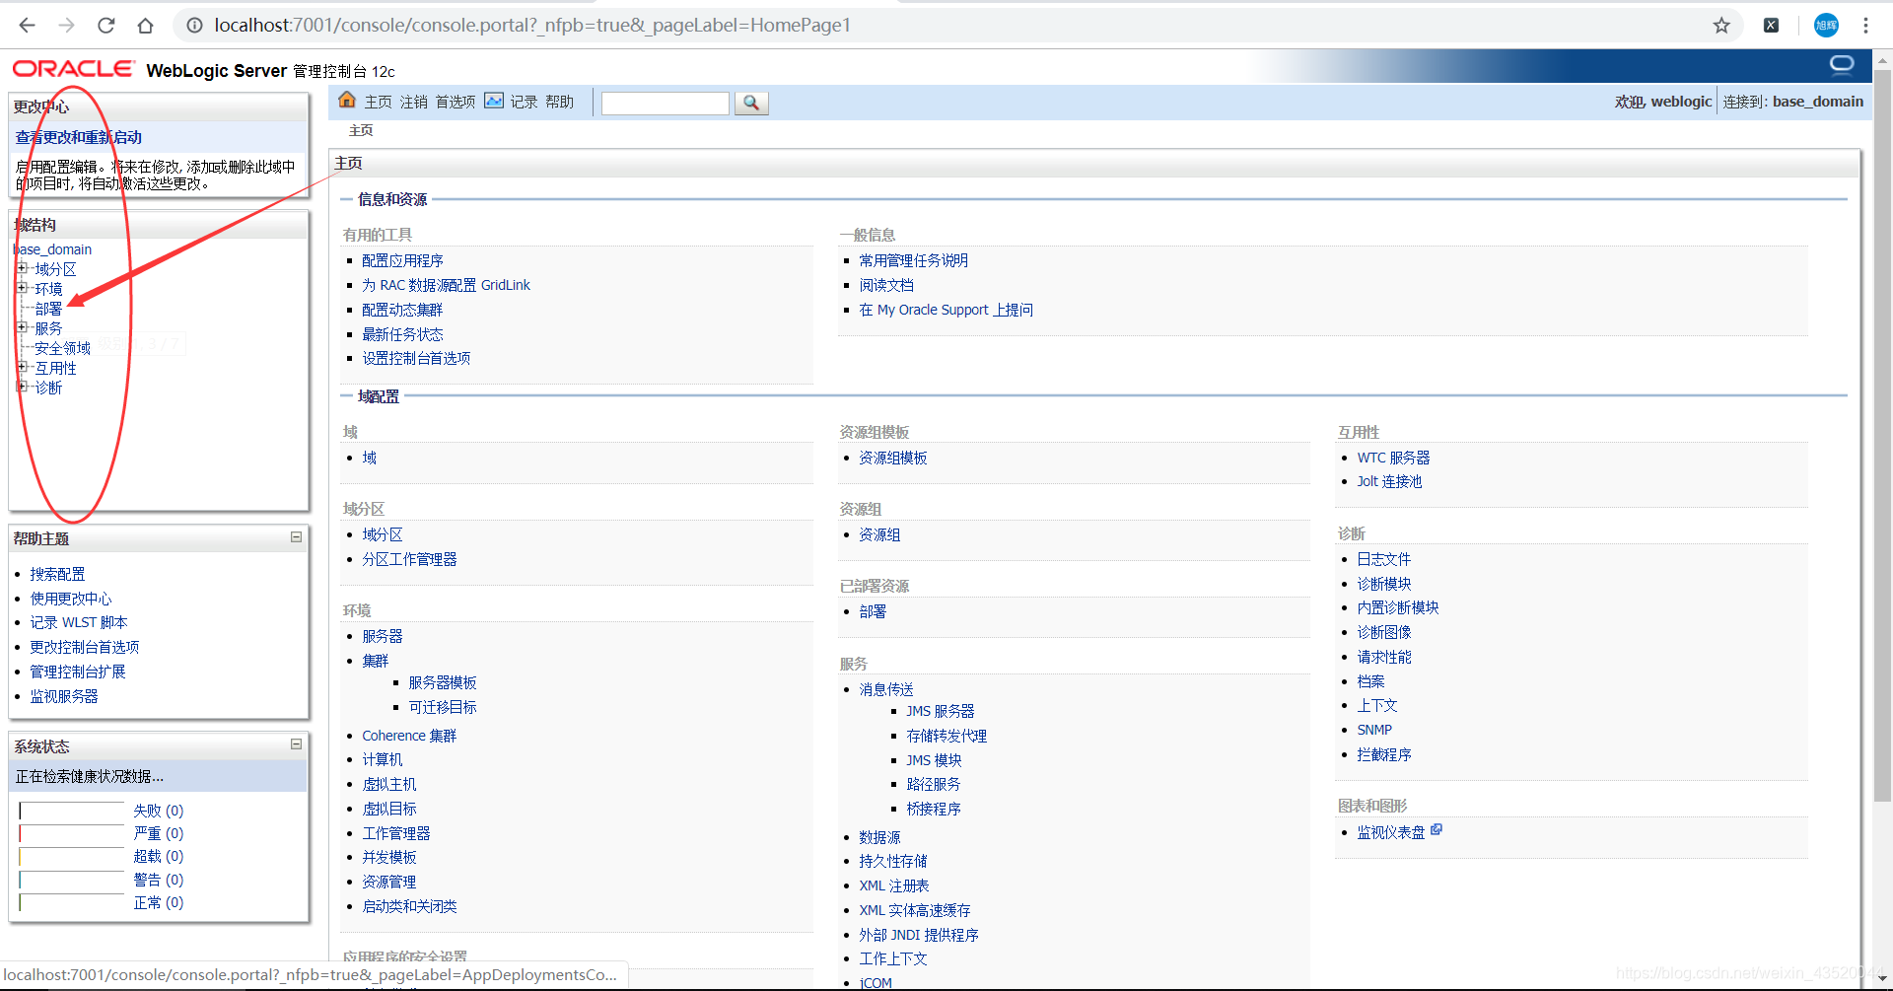Open 配置动态集群 link
1893x991 pixels.
coord(402,310)
